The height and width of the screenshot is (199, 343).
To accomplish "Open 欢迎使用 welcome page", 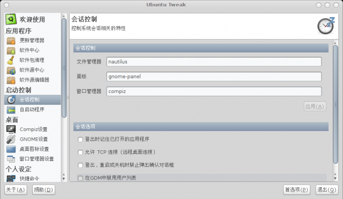I will click(x=32, y=19).
